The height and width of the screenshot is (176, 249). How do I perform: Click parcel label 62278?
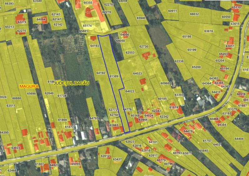(x=106, y=12)
